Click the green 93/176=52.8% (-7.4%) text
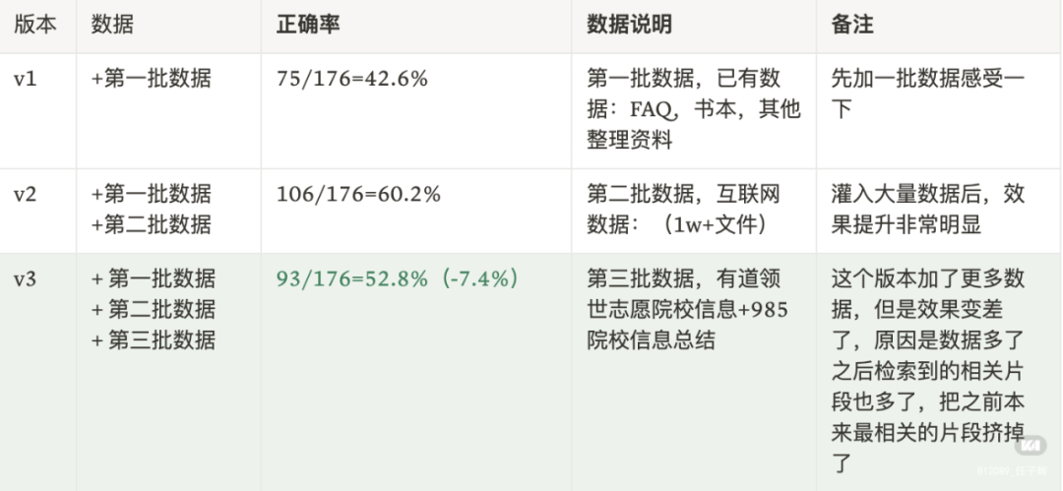The width and height of the screenshot is (1063, 491). (x=398, y=279)
